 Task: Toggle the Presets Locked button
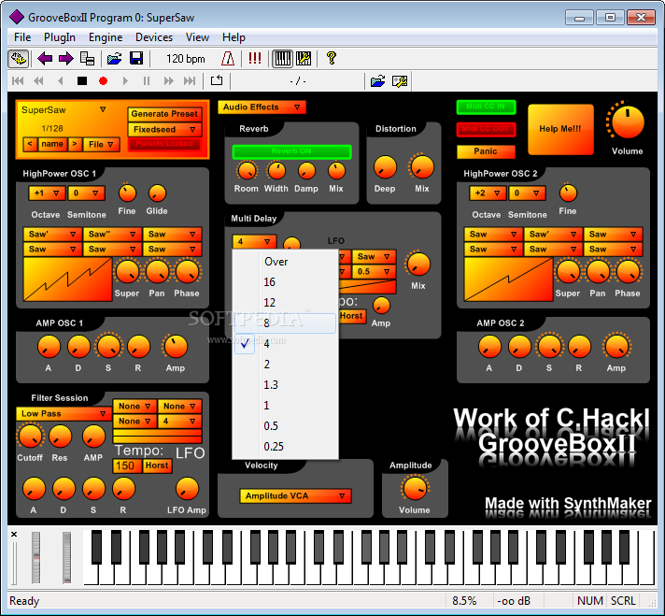point(164,144)
